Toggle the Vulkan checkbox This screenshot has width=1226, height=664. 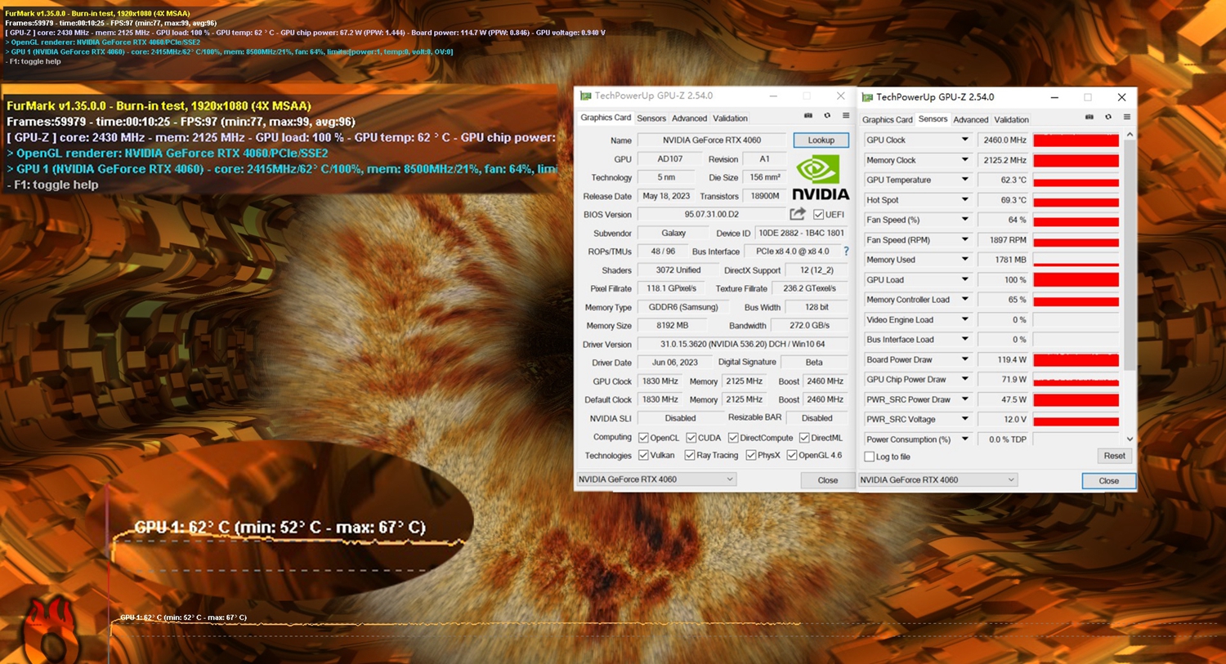click(x=643, y=455)
